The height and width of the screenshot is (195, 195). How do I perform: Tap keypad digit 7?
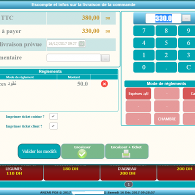point(144,30)
